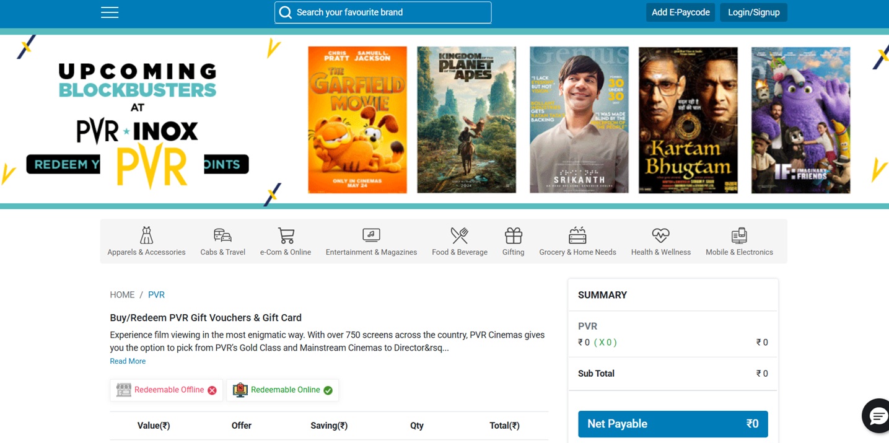Click the Net Payable button
Screen dimensions: 889x443
point(673,424)
